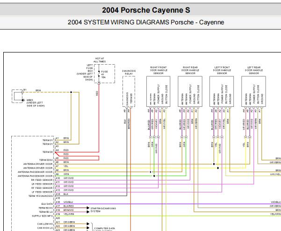281x231 pixels.
Task: Click the empty pin "A20" label
Action: point(58,218)
